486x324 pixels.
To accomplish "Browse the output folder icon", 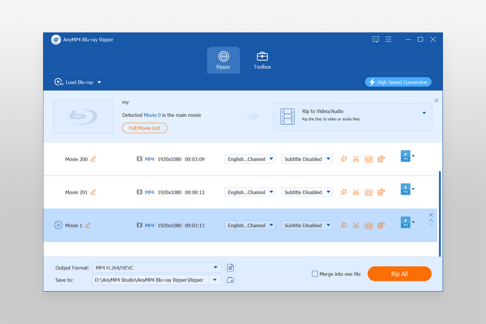I will tap(230, 279).
